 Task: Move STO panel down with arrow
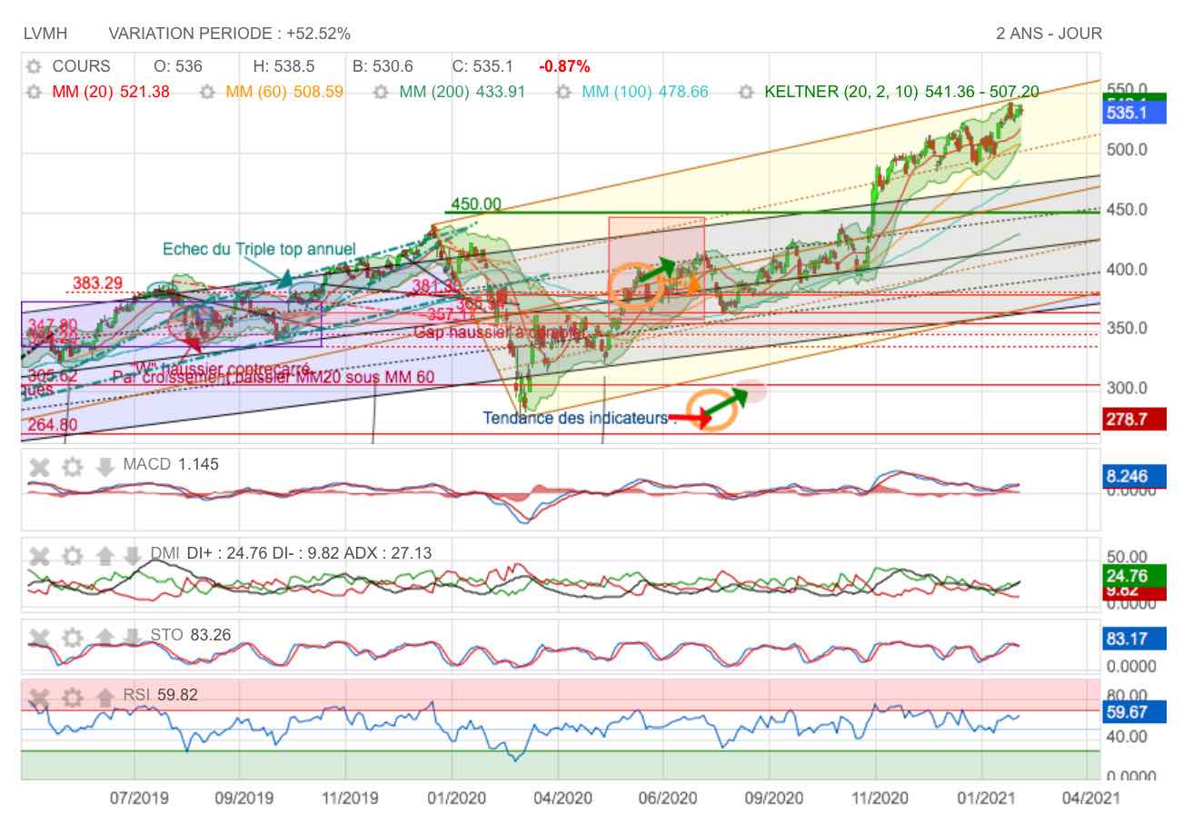[133, 637]
